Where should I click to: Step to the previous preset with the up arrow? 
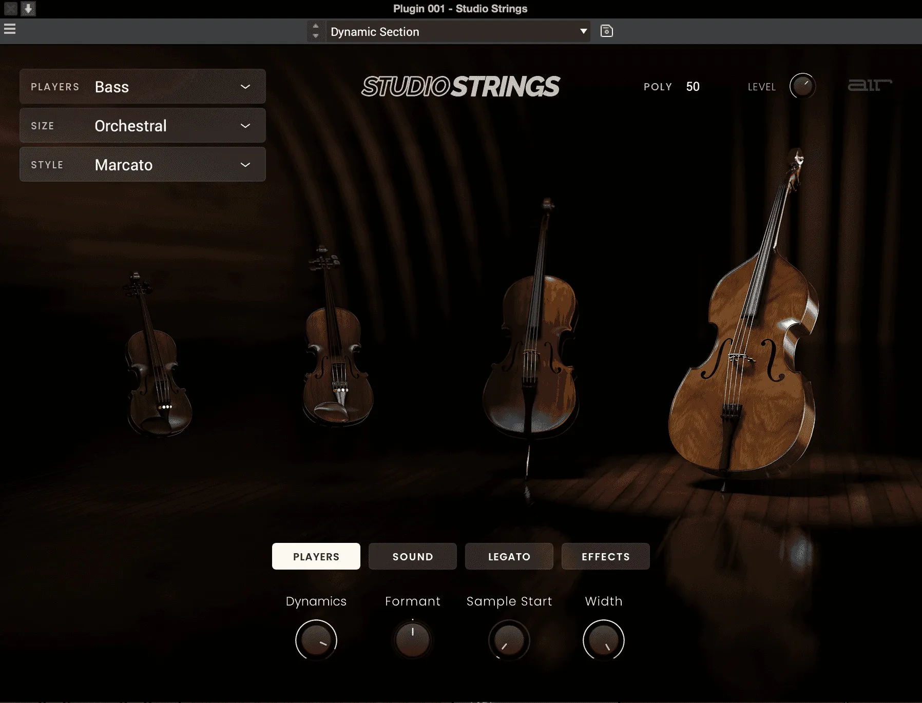pyautogui.click(x=316, y=26)
